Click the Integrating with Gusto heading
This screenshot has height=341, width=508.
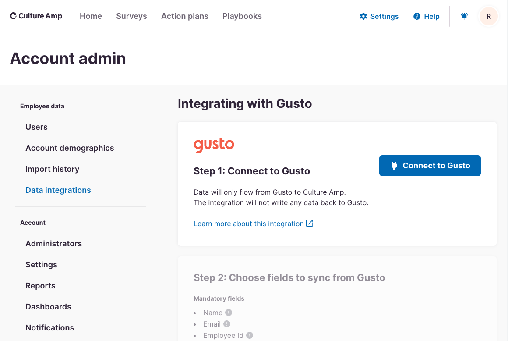(x=245, y=104)
